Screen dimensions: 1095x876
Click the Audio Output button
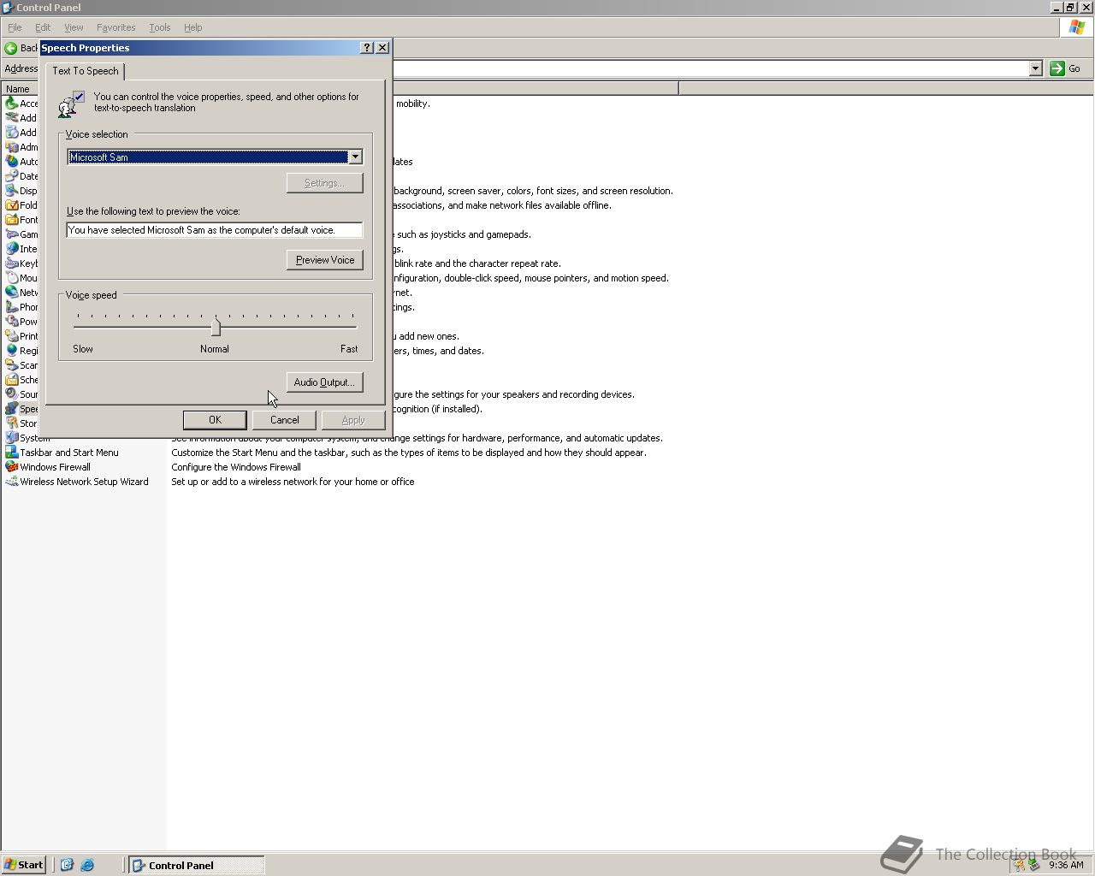(325, 382)
